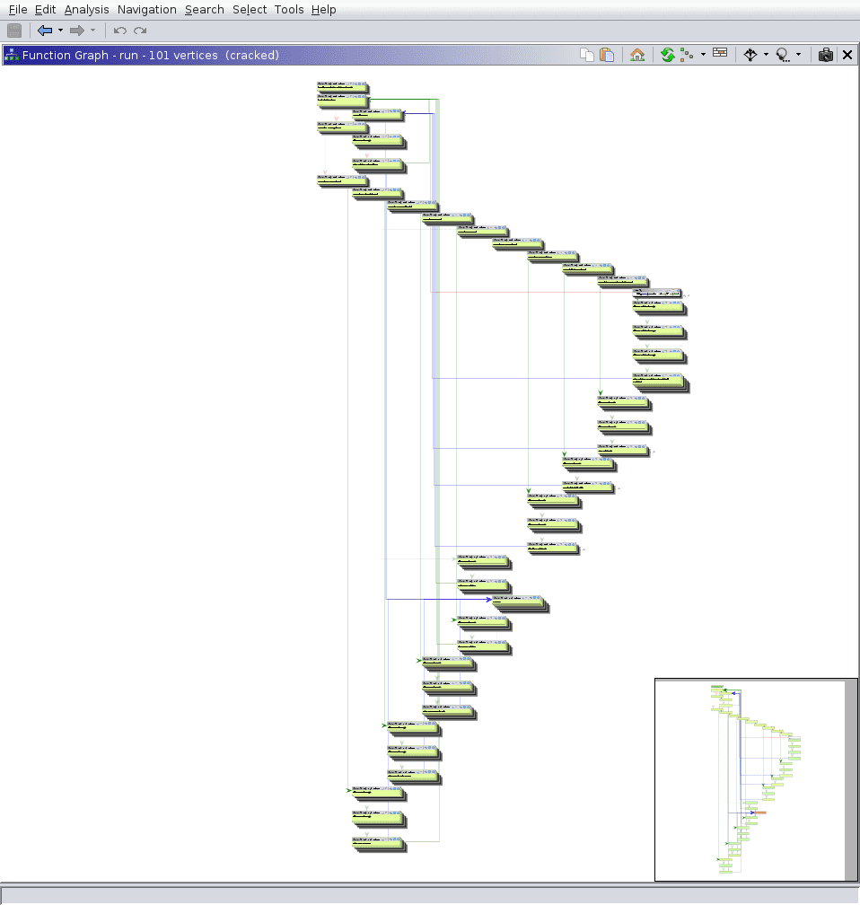This screenshot has width=860, height=905.
Task: Open the Search menu
Action: click(204, 10)
